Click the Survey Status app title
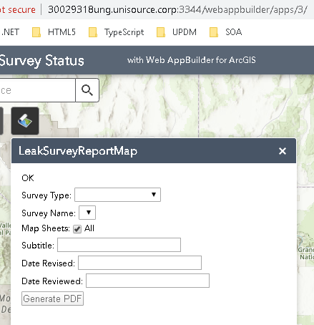314x325 pixels. (x=42, y=60)
